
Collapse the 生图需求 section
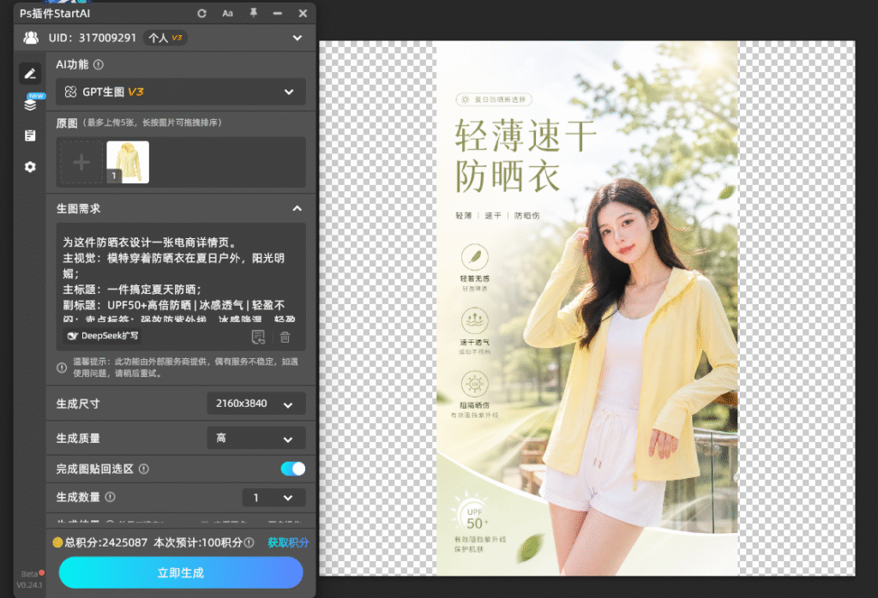pos(298,209)
